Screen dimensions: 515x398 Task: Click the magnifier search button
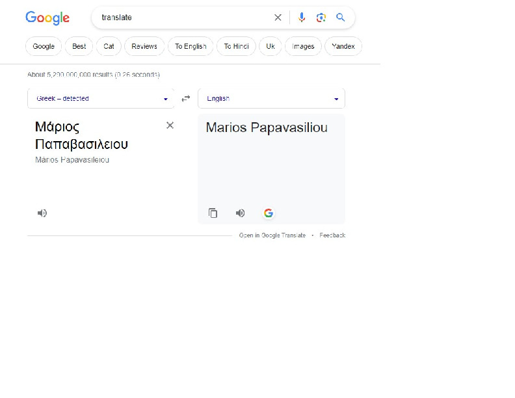click(x=340, y=18)
